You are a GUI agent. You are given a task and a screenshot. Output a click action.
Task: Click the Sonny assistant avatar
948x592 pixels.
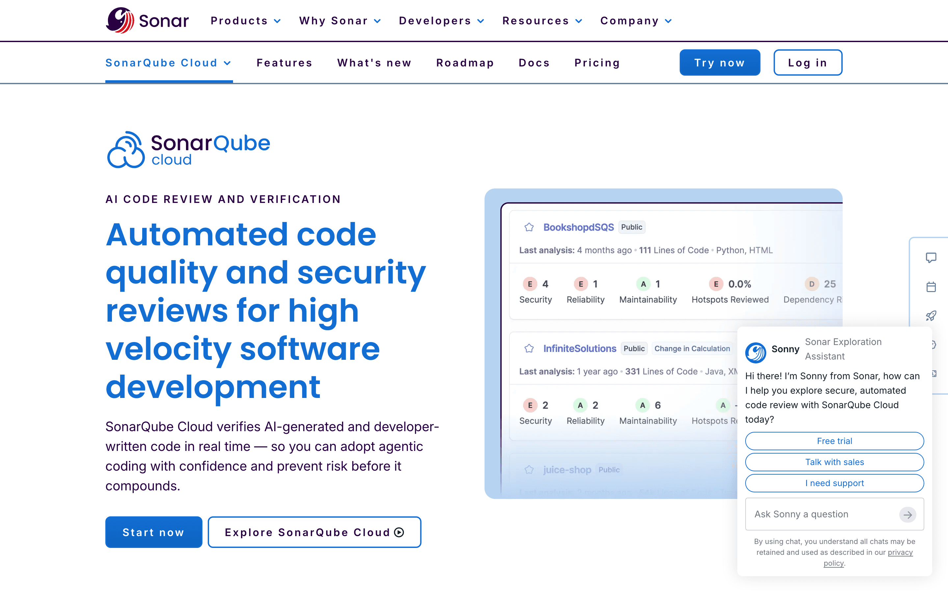tap(756, 352)
